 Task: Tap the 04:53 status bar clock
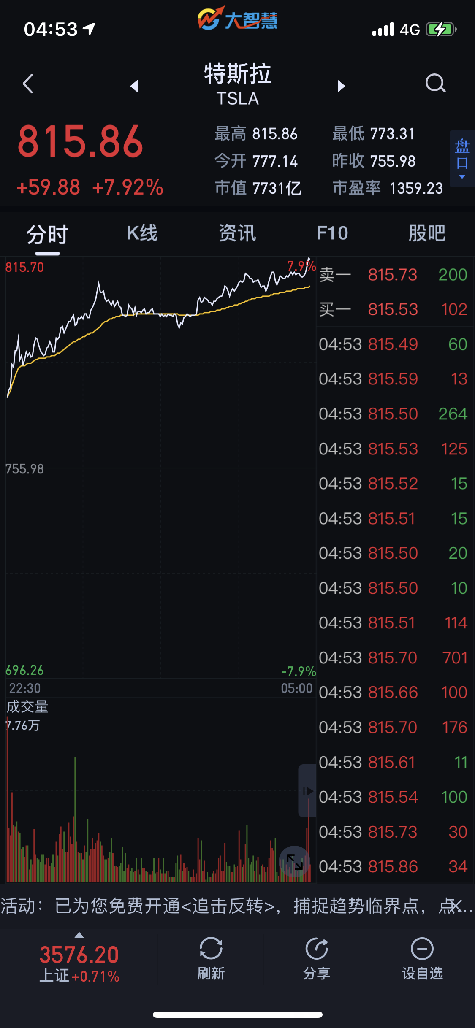(x=51, y=29)
